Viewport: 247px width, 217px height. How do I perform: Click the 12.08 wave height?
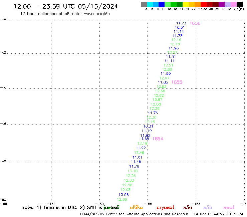[156, 104]
